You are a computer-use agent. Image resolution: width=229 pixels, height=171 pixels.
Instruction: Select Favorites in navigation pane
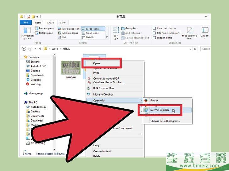(34, 57)
